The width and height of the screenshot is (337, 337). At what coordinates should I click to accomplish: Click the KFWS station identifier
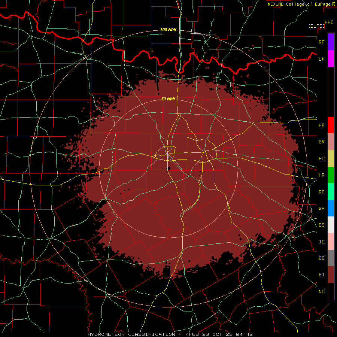pos(192,334)
